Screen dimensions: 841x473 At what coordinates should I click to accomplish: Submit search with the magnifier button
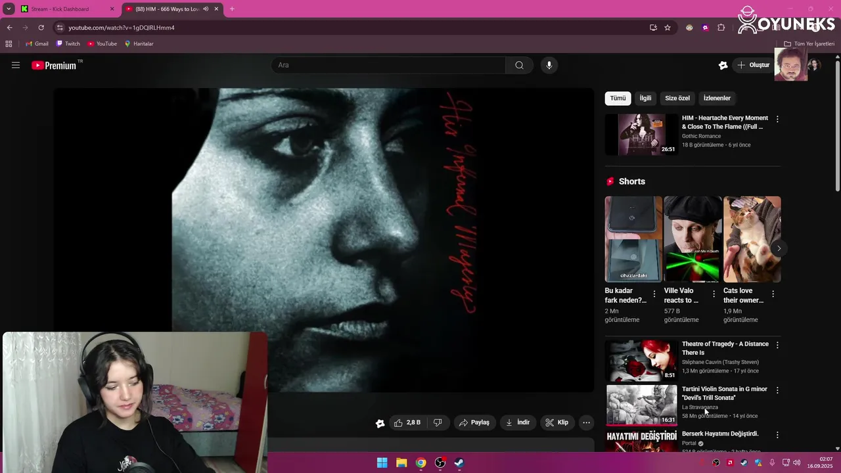click(519, 65)
